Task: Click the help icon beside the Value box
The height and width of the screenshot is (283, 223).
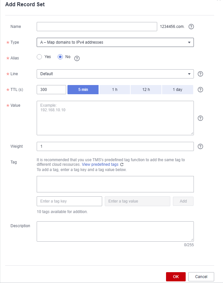Action: pyautogui.click(x=201, y=118)
